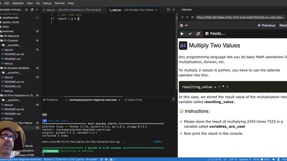
Task: Open README.md in 03-Print-Variables folder
Action: 13,114
